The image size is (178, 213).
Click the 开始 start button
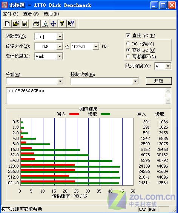(159, 81)
